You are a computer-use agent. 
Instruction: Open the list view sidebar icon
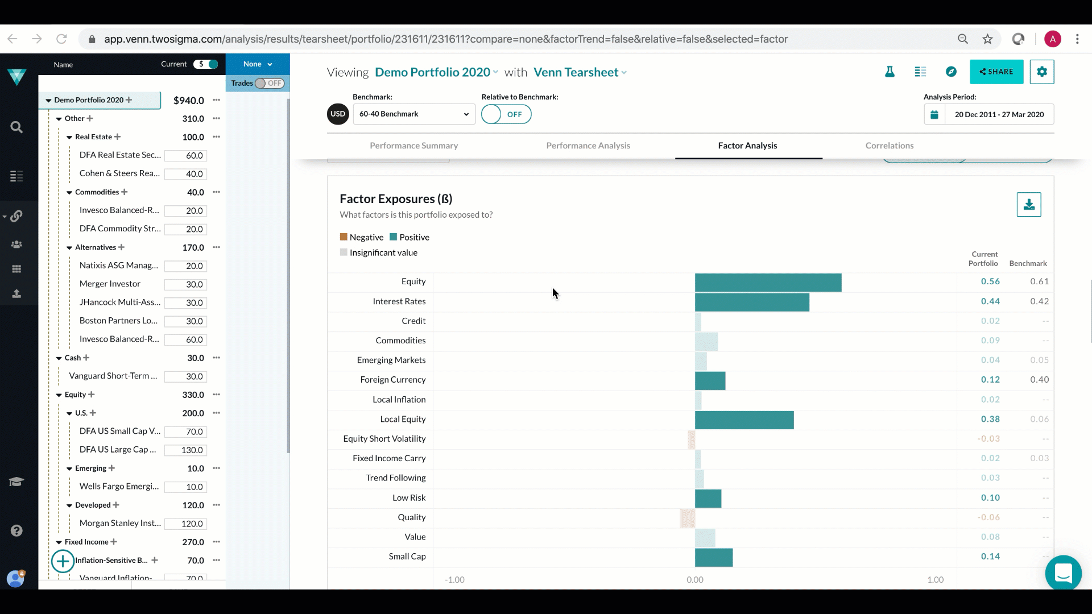16,176
